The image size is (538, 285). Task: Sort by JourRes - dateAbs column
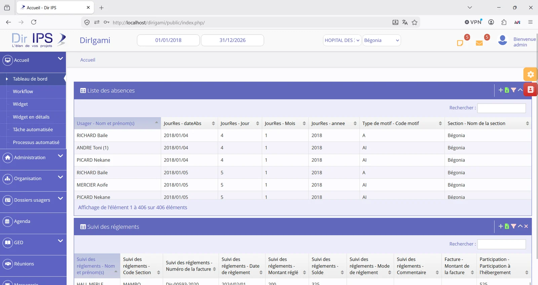189,123
